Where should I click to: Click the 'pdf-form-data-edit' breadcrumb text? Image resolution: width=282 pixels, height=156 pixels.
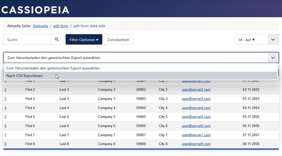click(89, 26)
